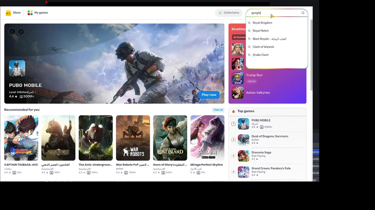Click the second game icon in BlueStacks panel
The width and height of the screenshot is (375, 210).
tap(238, 64)
